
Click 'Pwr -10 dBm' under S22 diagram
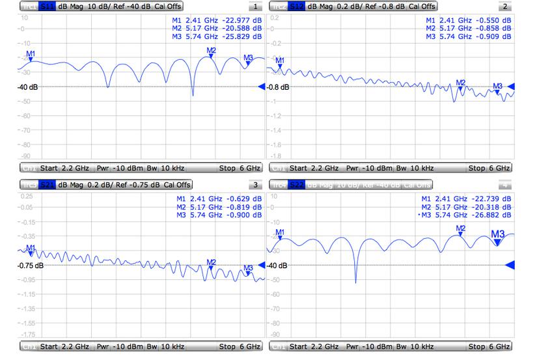point(369,346)
